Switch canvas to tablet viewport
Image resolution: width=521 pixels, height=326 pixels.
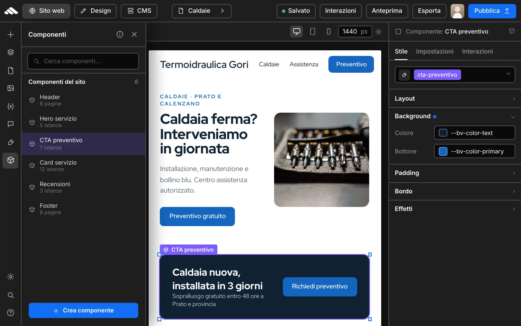click(313, 32)
